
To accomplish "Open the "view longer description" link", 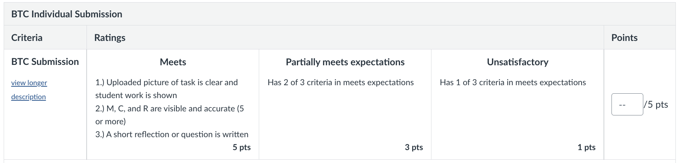I will [x=29, y=83].
